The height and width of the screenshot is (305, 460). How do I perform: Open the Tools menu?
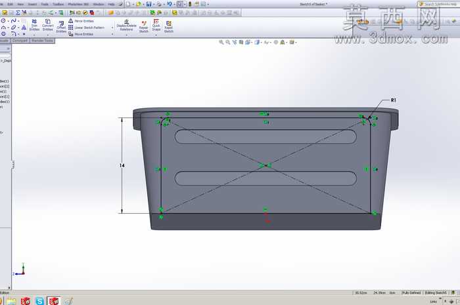pyautogui.click(x=45, y=5)
